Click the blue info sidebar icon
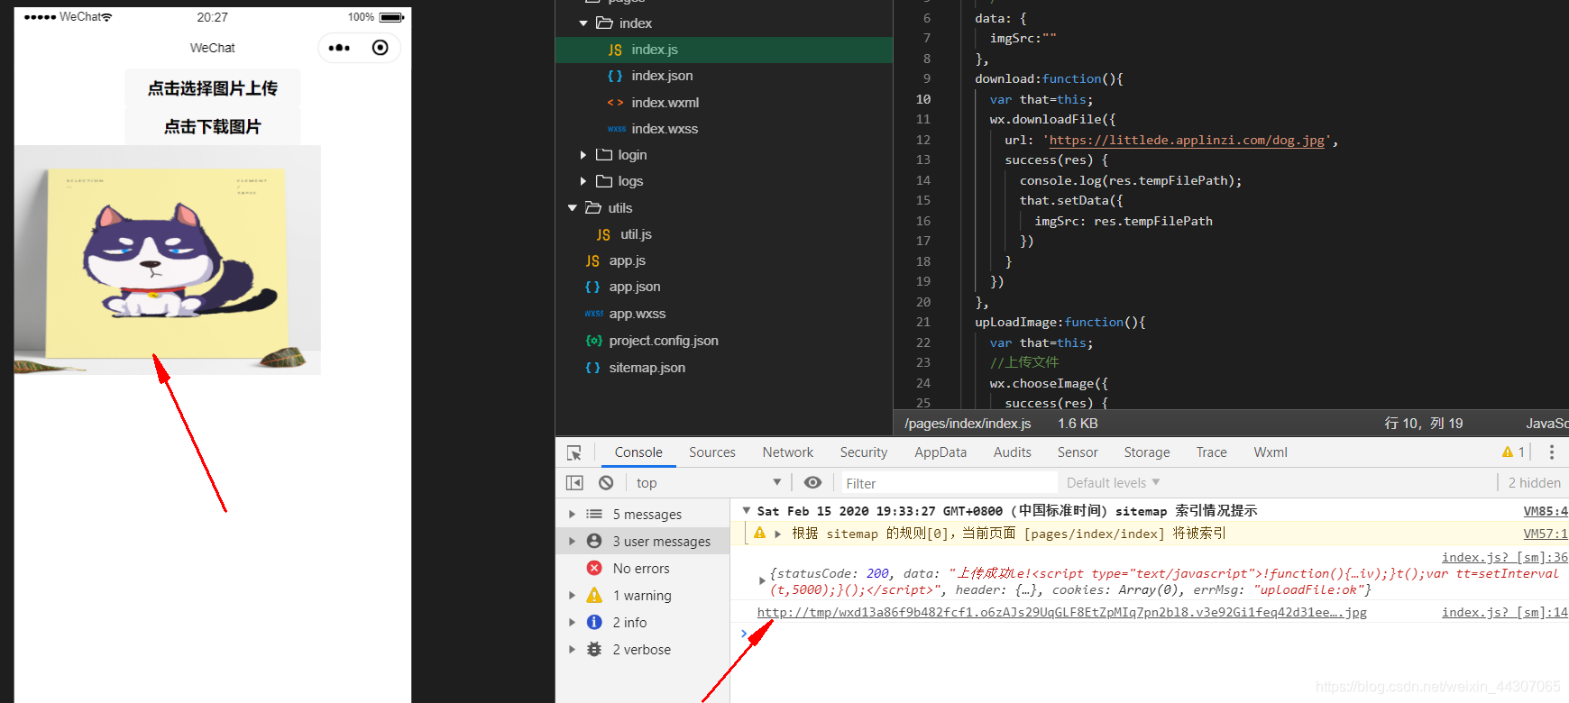 click(594, 622)
